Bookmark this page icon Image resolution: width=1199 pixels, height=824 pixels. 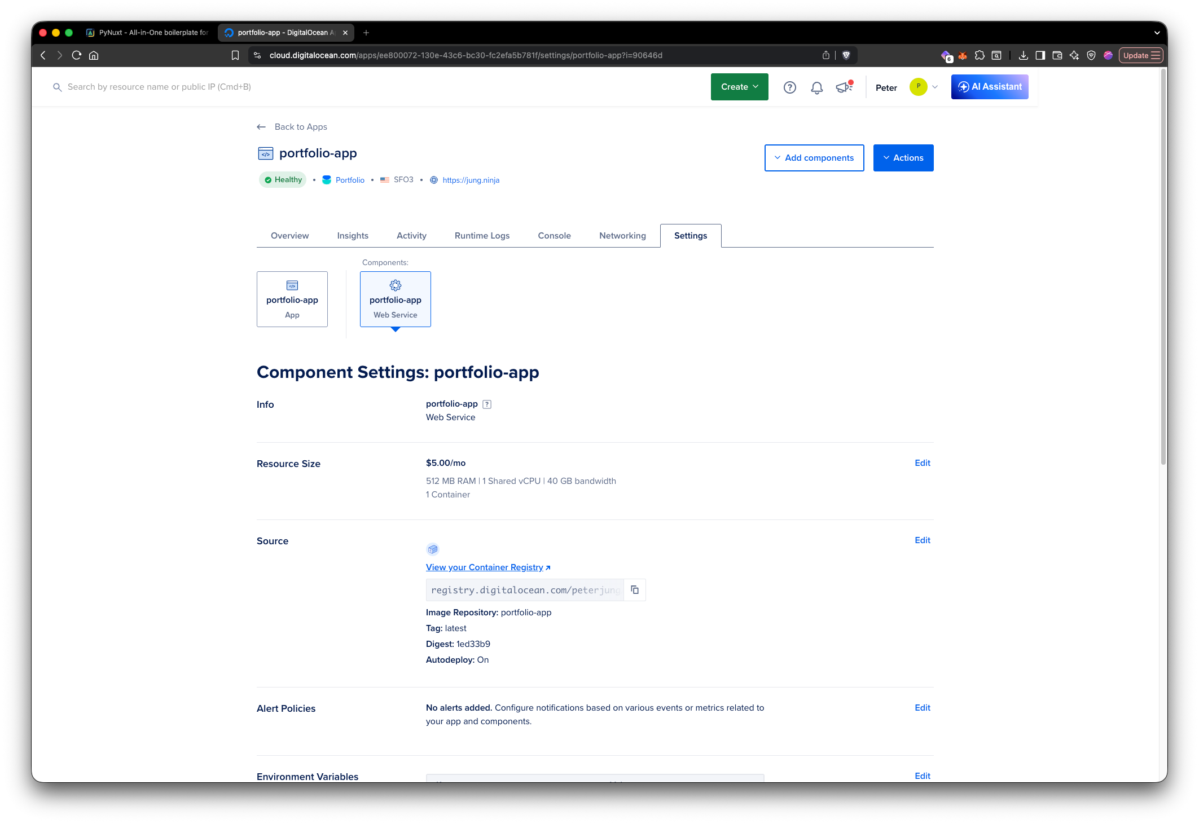235,55
